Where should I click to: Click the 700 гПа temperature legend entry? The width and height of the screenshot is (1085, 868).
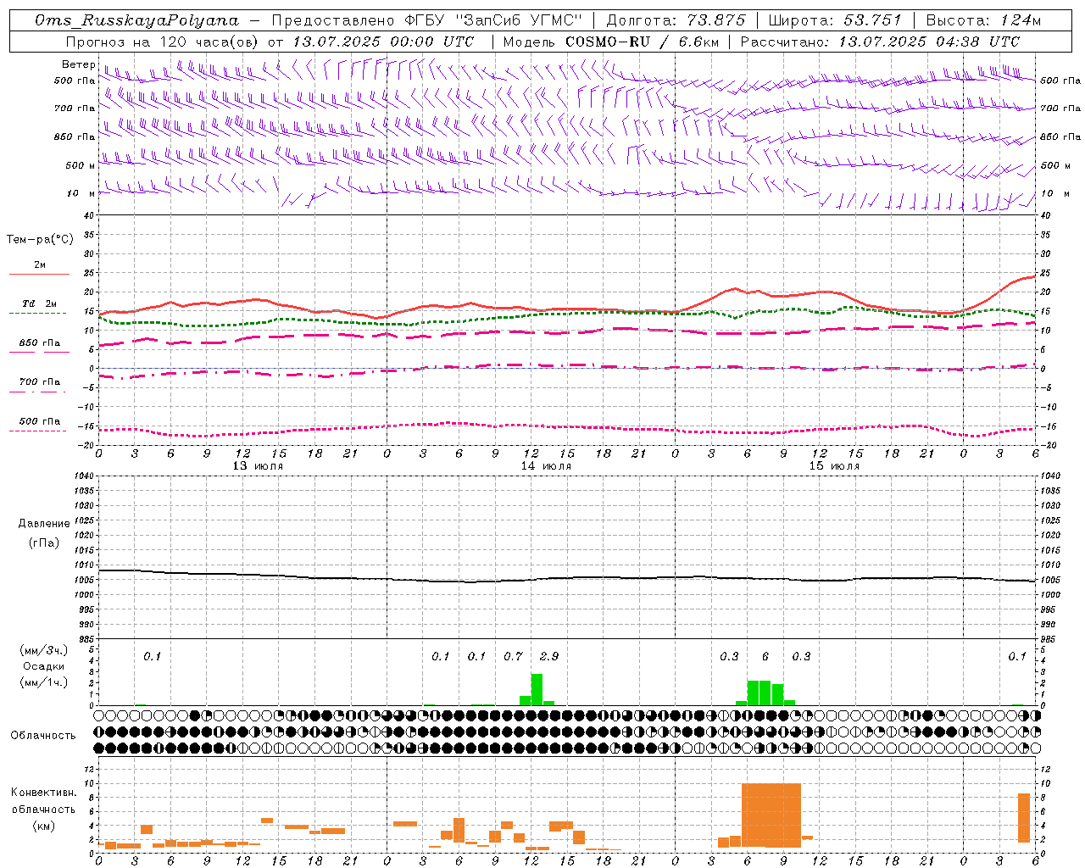tap(40, 382)
